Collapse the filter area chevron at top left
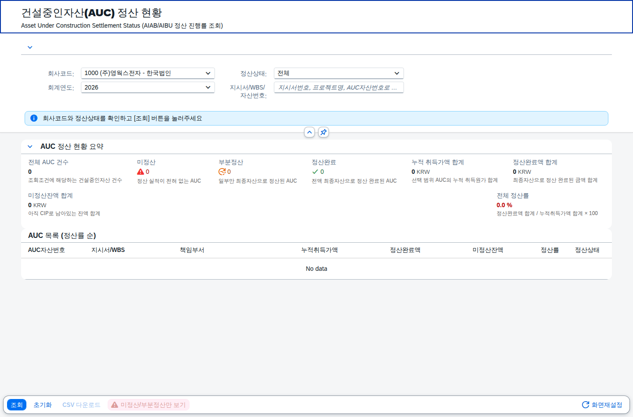 pos(30,47)
